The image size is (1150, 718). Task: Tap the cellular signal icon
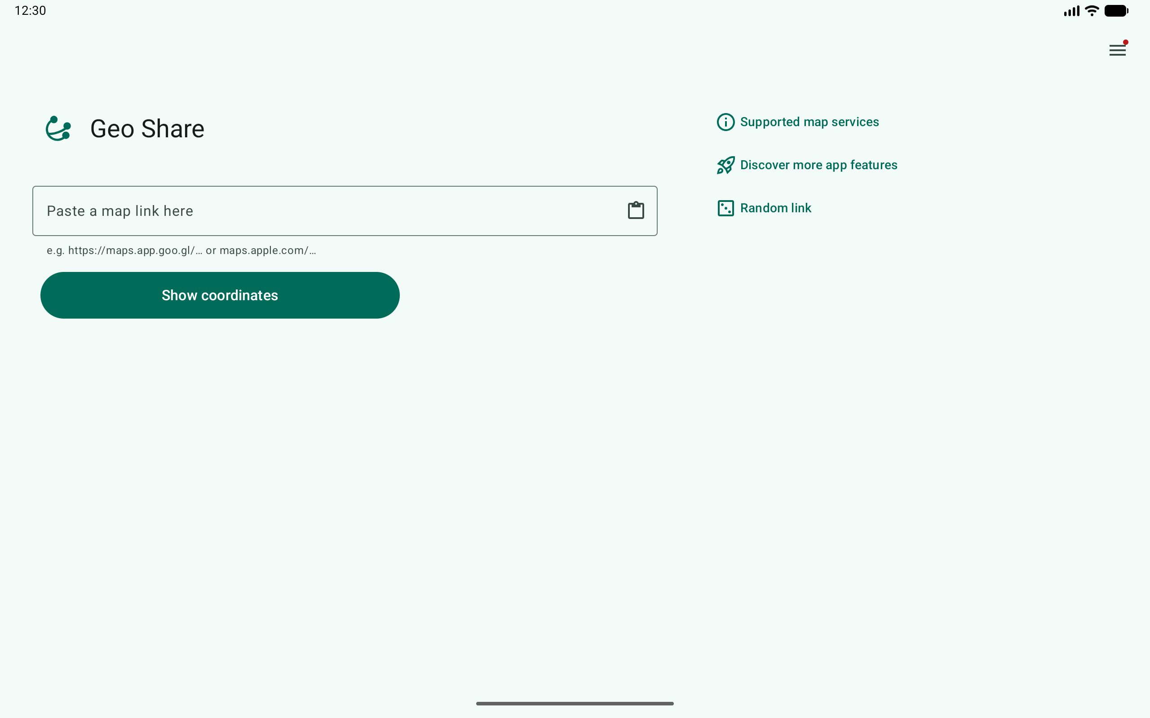(x=1071, y=10)
